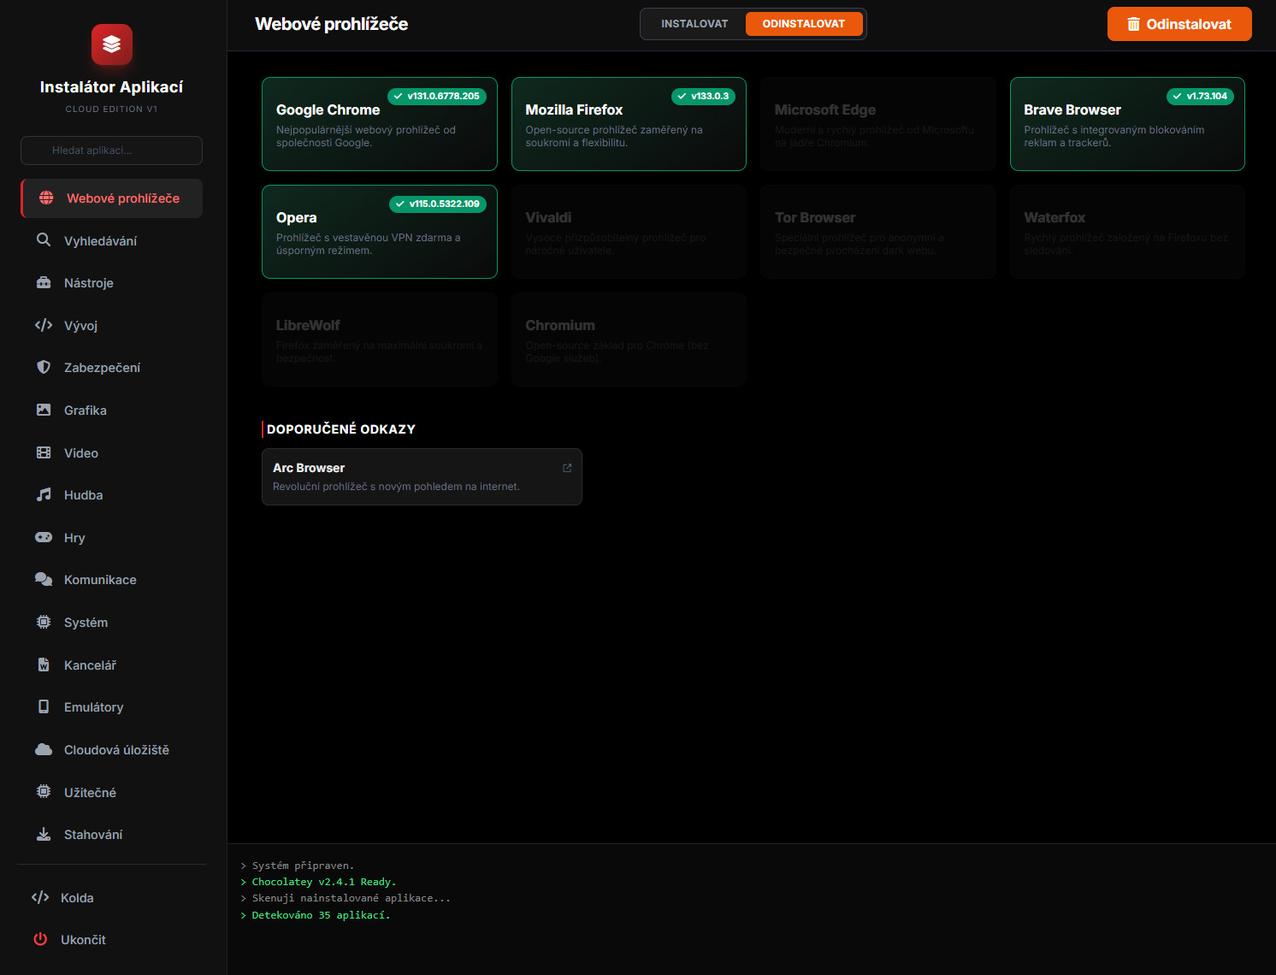1276x975 pixels.
Task: Select the Tor Browser card
Action: click(878, 232)
